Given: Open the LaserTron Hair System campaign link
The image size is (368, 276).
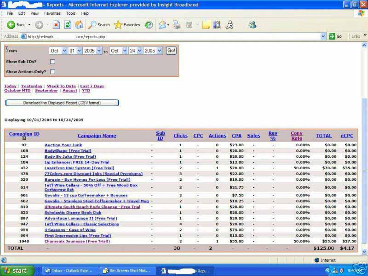Looking at the screenshot, I should pyautogui.click(x=79, y=168).
